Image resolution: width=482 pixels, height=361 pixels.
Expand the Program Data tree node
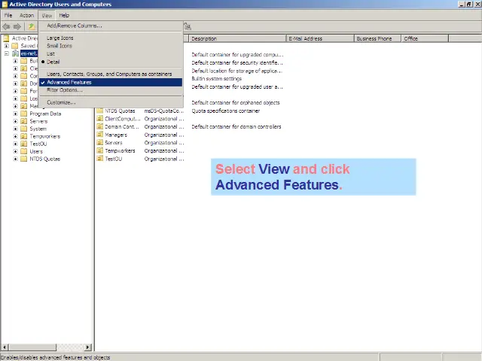[x=15, y=114]
